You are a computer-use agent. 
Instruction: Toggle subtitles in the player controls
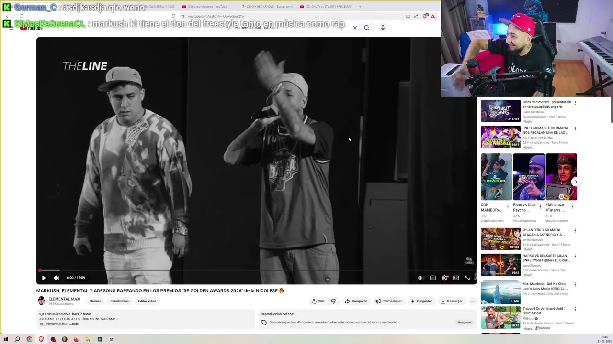click(x=433, y=278)
